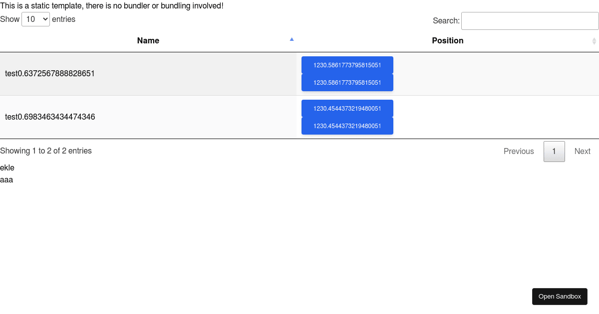Click the lower 1230.4544373219480051 blue chip
Screen dimensions: 599x314
[347, 126]
